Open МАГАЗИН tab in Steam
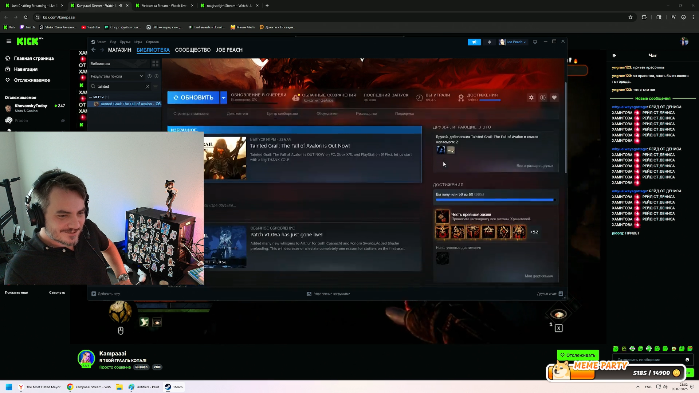The height and width of the screenshot is (393, 699). (119, 50)
